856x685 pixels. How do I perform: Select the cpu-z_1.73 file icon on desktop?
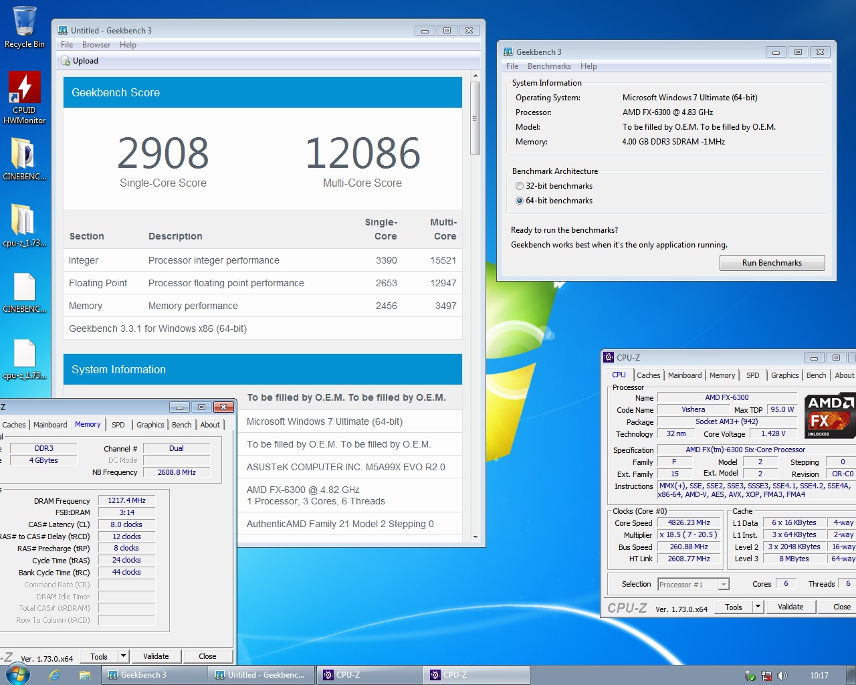(x=24, y=359)
